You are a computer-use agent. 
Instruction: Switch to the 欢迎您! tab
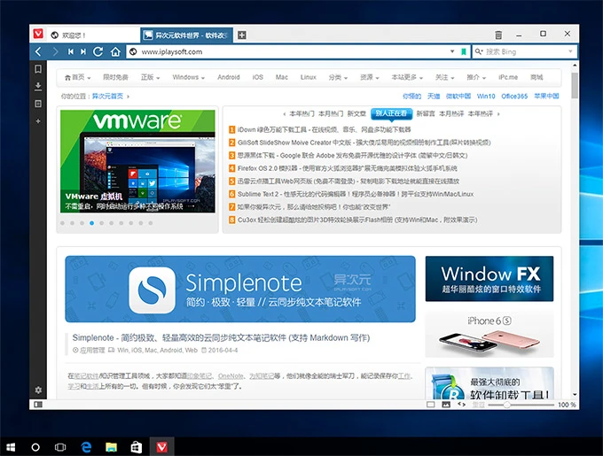coord(93,35)
